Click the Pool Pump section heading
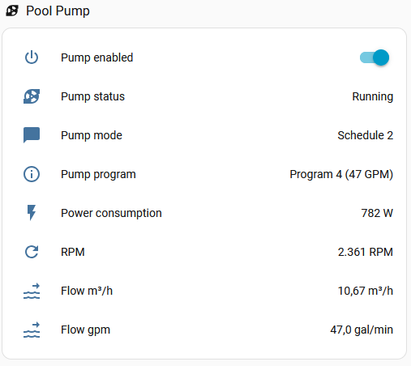Image resolution: width=411 pixels, height=366 pixels. point(58,11)
